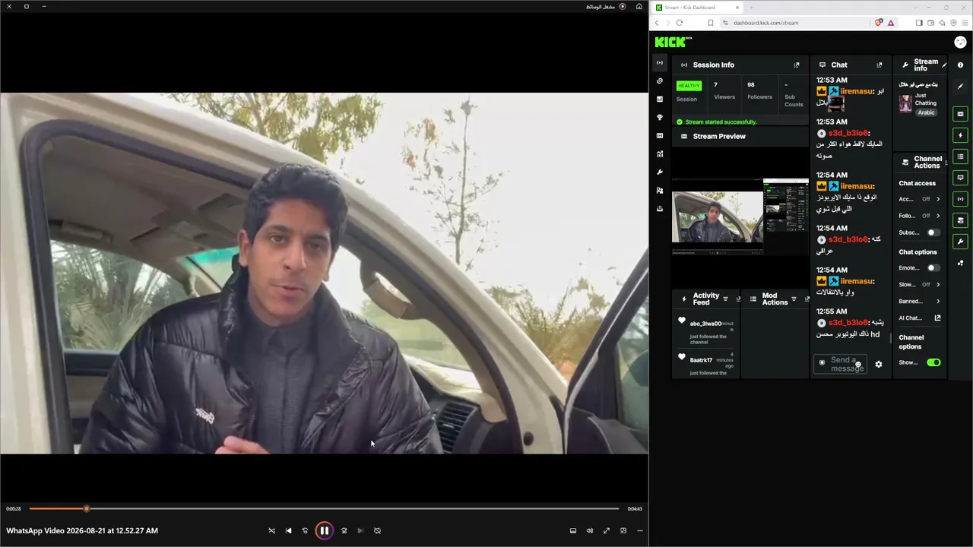The image size is (973, 547).
Task: Click the video seek thumb handle
Action: click(x=87, y=508)
